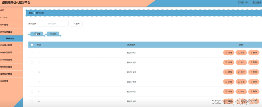262x107 pixels.
Task: Expand the 客房类型管理 chevron
Action: point(20,52)
